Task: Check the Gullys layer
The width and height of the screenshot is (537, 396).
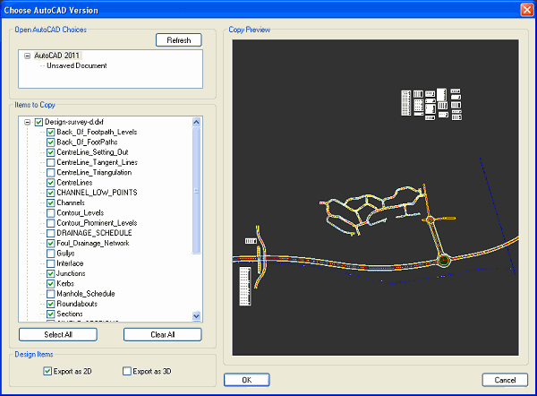Action: pyautogui.click(x=51, y=254)
